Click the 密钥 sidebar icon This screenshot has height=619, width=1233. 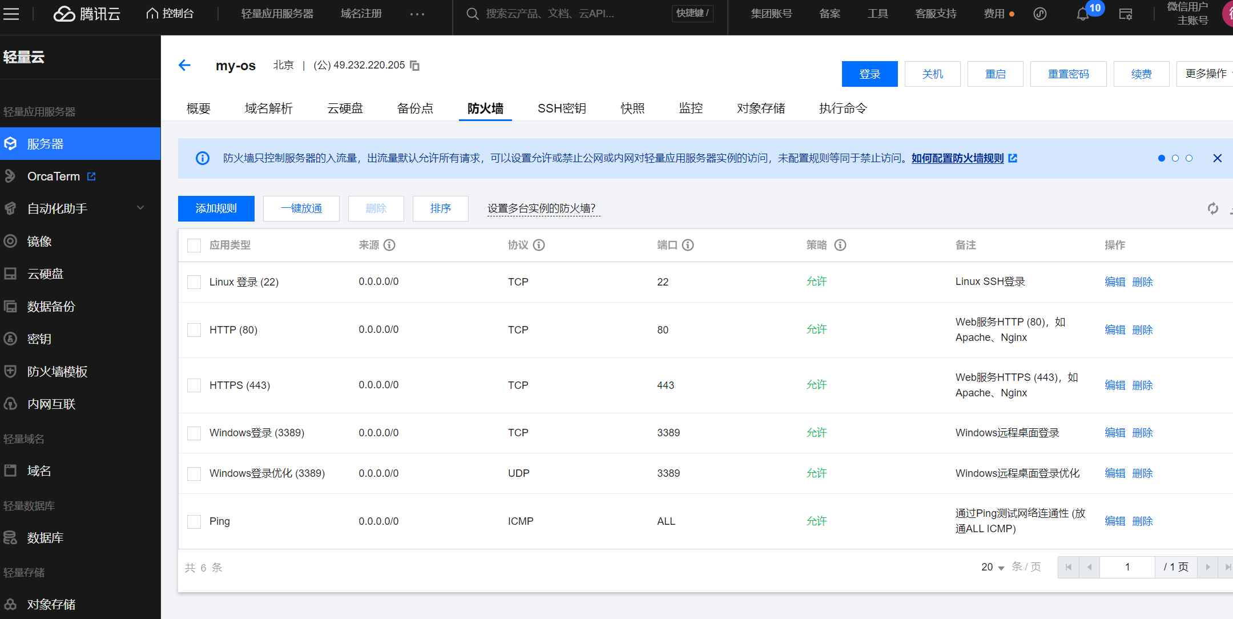tap(10, 339)
